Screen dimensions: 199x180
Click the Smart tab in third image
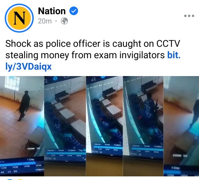107,145
